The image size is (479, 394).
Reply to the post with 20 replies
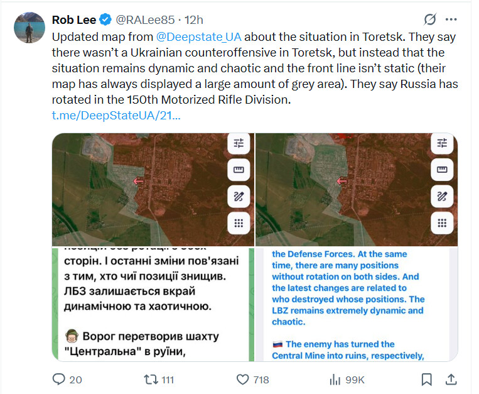59,380
